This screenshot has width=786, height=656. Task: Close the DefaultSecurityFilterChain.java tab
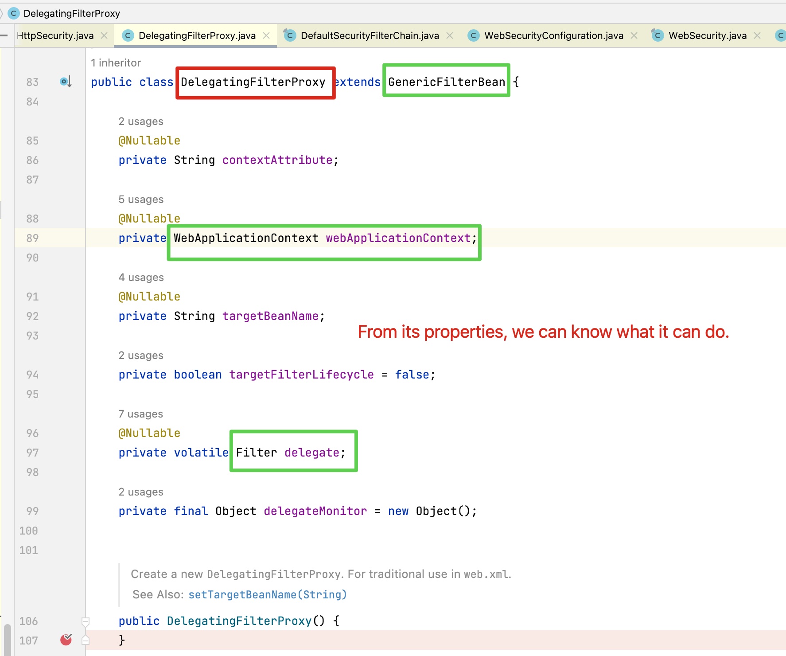click(x=450, y=35)
